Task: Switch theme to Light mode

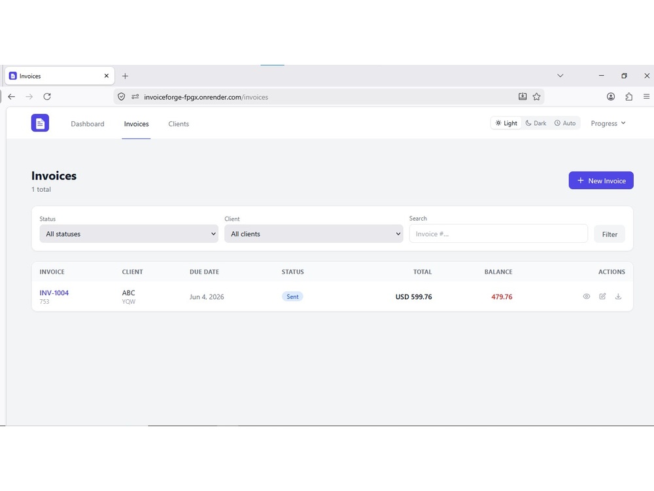Action: pyautogui.click(x=506, y=123)
